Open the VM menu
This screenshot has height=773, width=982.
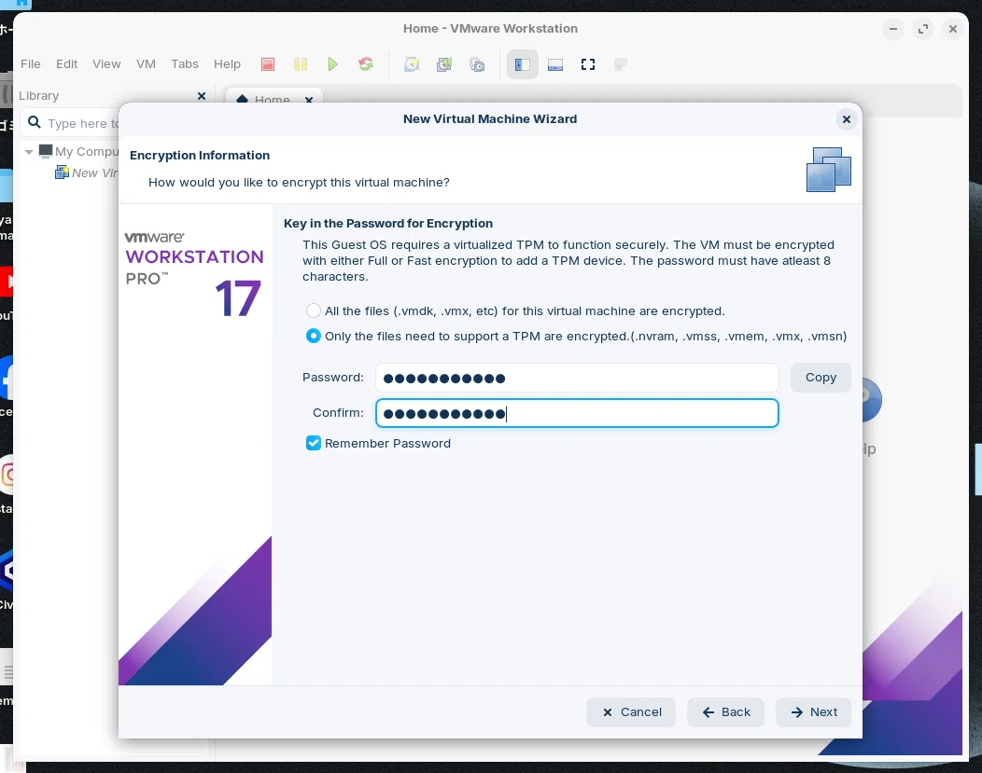point(146,63)
